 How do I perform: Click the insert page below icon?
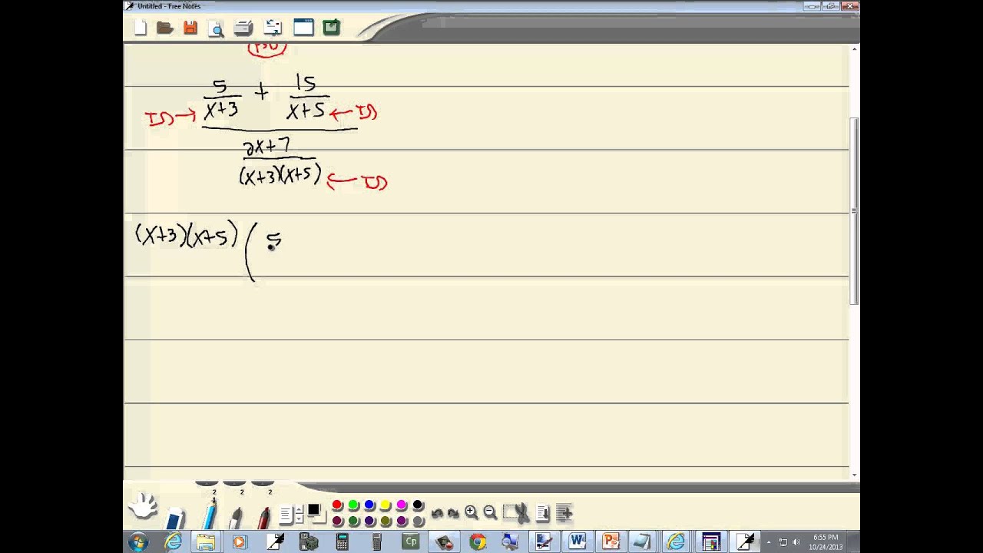(x=543, y=513)
